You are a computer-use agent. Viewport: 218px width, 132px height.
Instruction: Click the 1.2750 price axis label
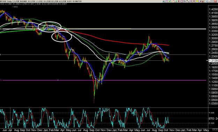213,45
